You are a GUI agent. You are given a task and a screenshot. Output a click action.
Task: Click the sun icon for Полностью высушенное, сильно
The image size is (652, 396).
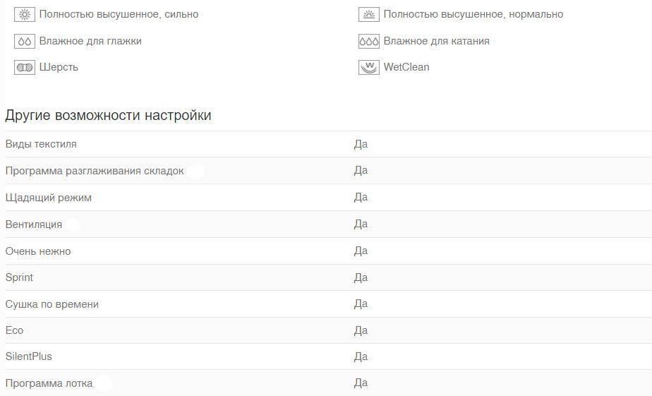tap(25, 15)
